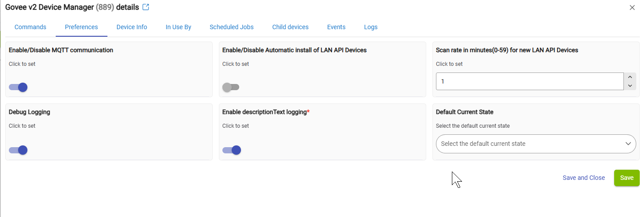Image resolution: width=642 pixels, height=217 pixels.
Task: Click the green Save button
Action: pyautogui.click(x=627, y=178)
